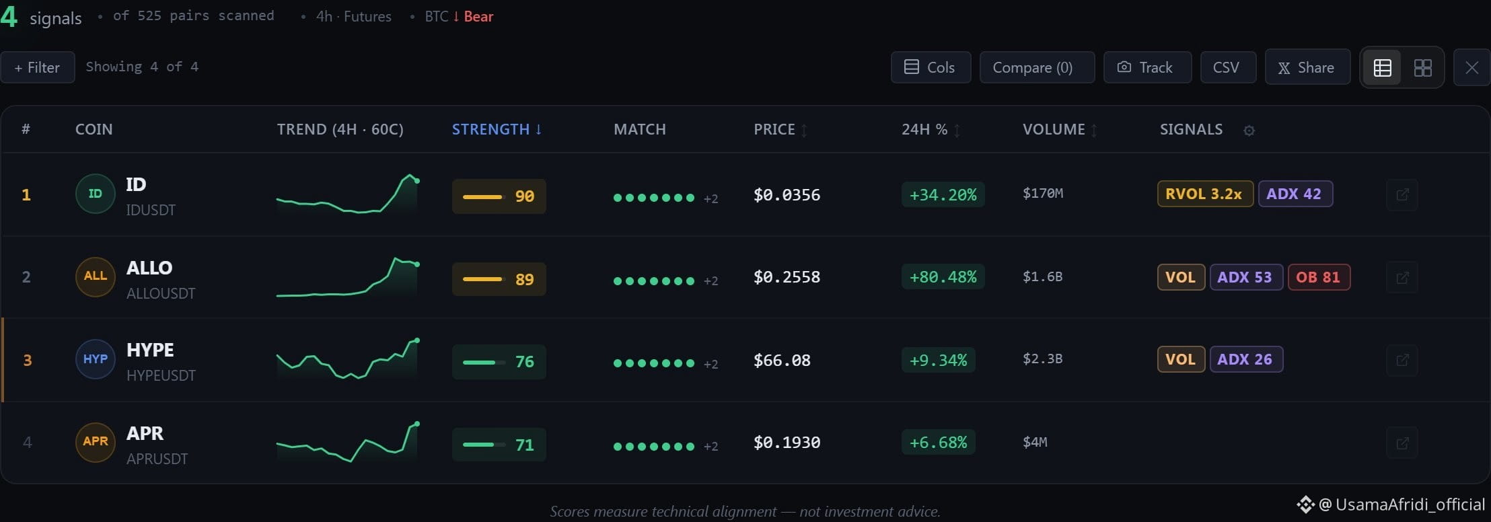Open external link icon for HYPE row
1491x522 pixels.
click(x=1402, y=360)
